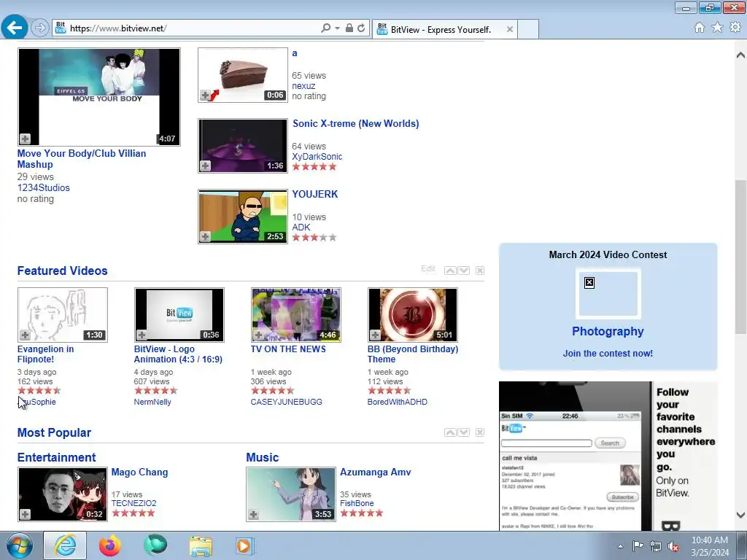Screen dimensions: 747x560
Task: Open Tools with the gear icon
Action: click(x=735, y=28)
